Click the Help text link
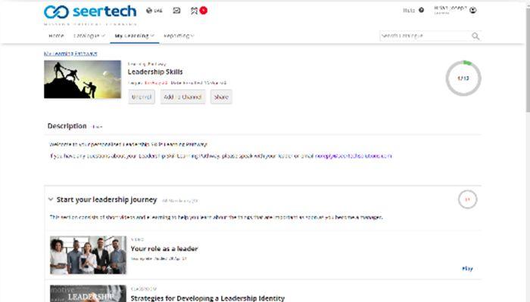This screenshot has width=530, height=302. (x=409, y=10)
